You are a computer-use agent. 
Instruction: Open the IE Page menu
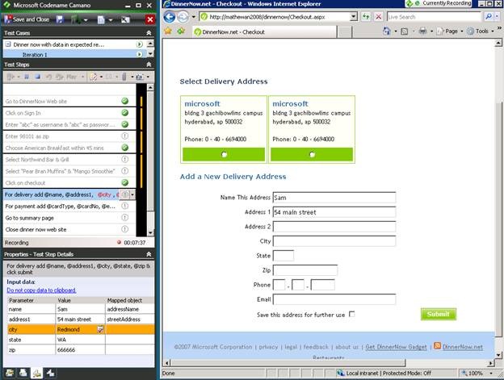tap(450, 31)
